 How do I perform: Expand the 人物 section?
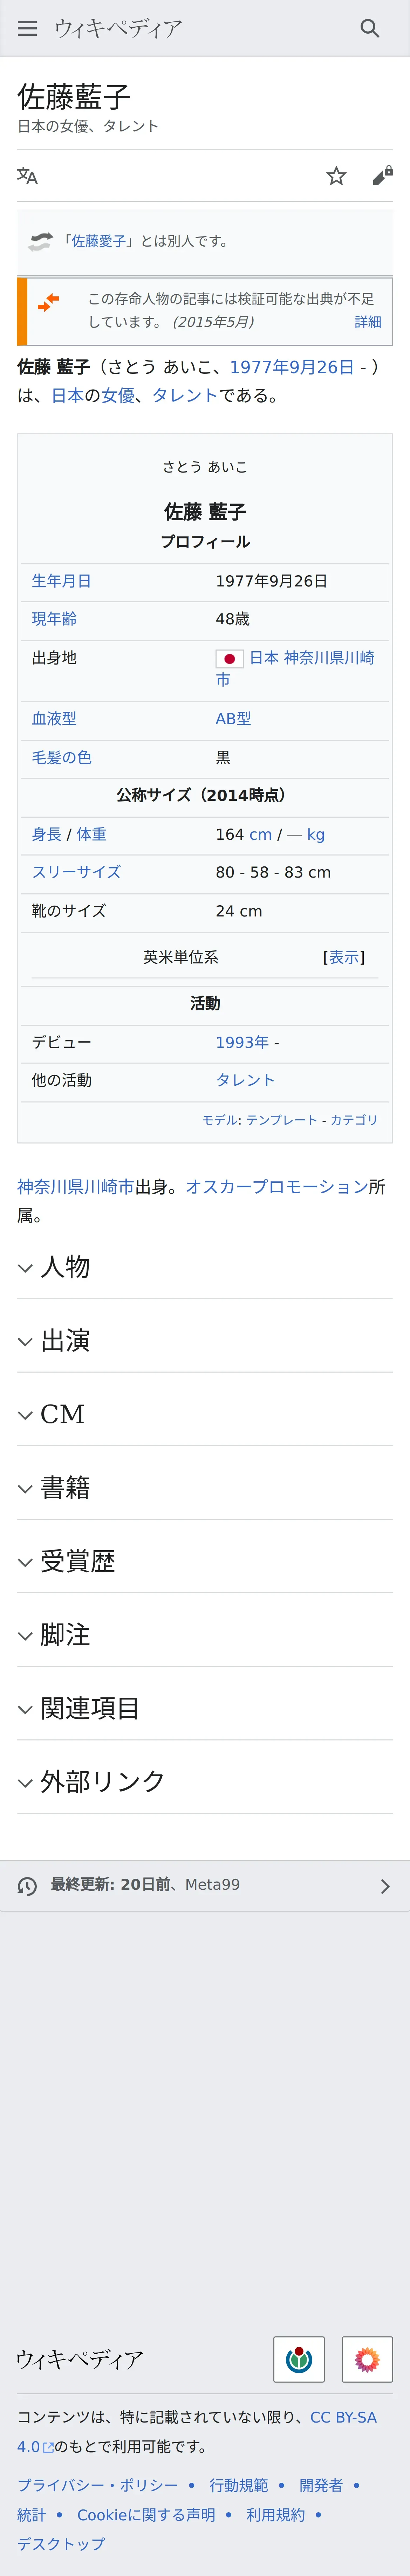205,1267
